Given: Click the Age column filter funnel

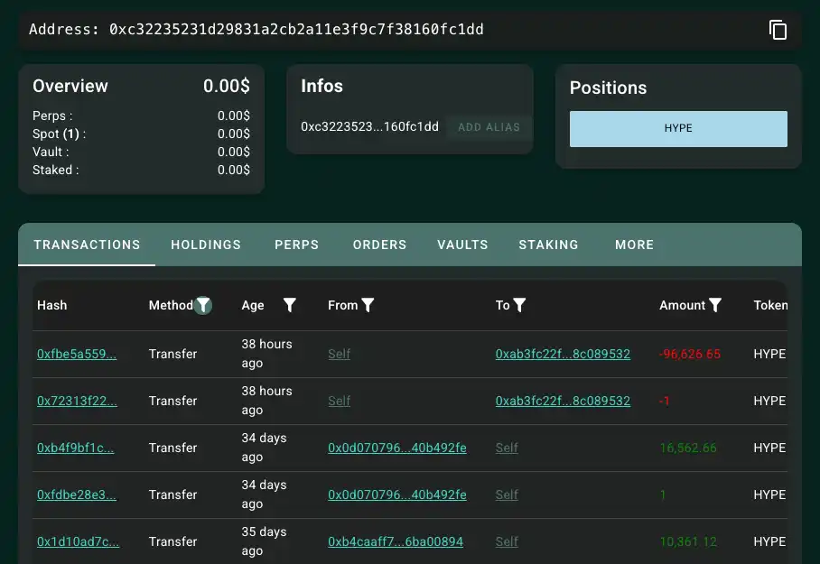Looking at the screenshot, I should pyautogui.click(x=290, y=305).
